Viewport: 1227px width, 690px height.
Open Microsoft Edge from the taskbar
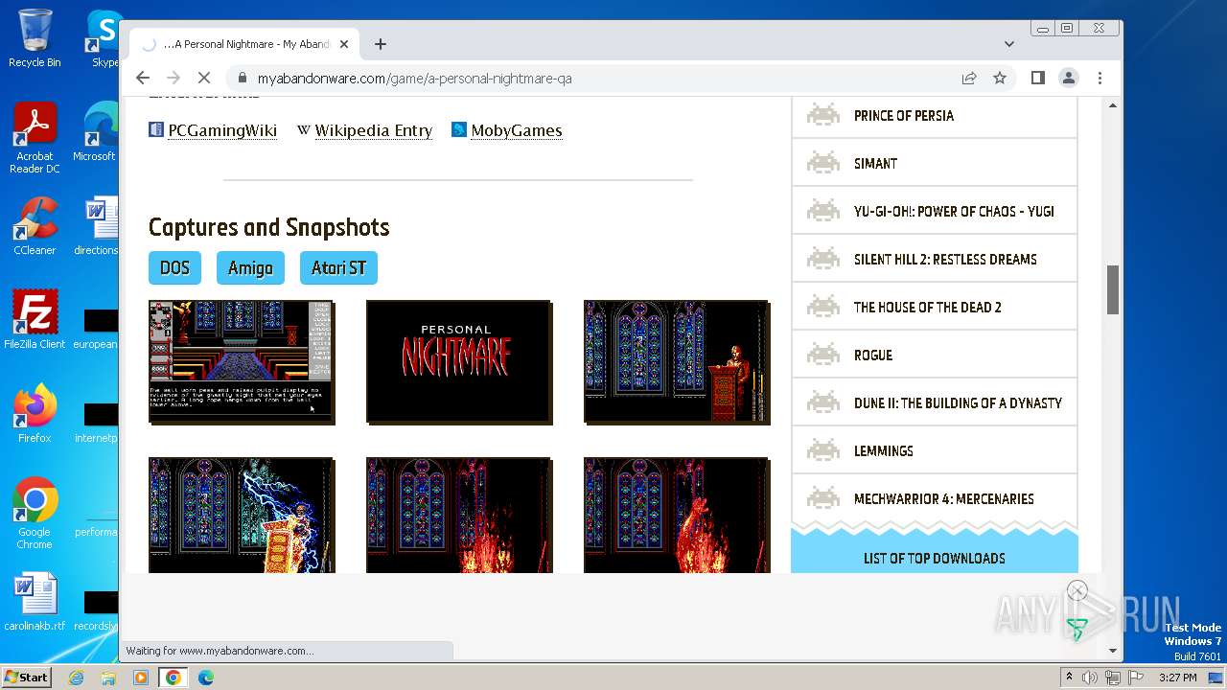(206, 678)
